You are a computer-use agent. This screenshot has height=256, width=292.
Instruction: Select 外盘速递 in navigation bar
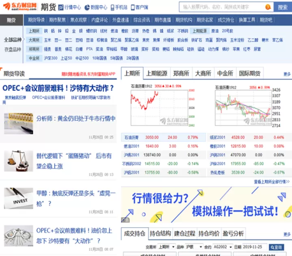click(120, 20)
